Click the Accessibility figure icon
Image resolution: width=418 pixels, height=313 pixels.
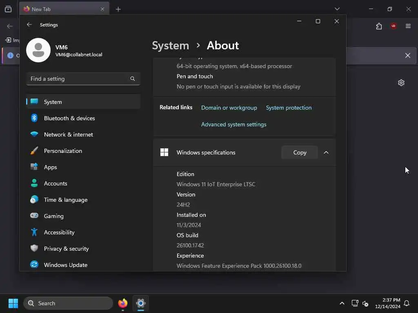pyautogui.click(x=34, y=232)
